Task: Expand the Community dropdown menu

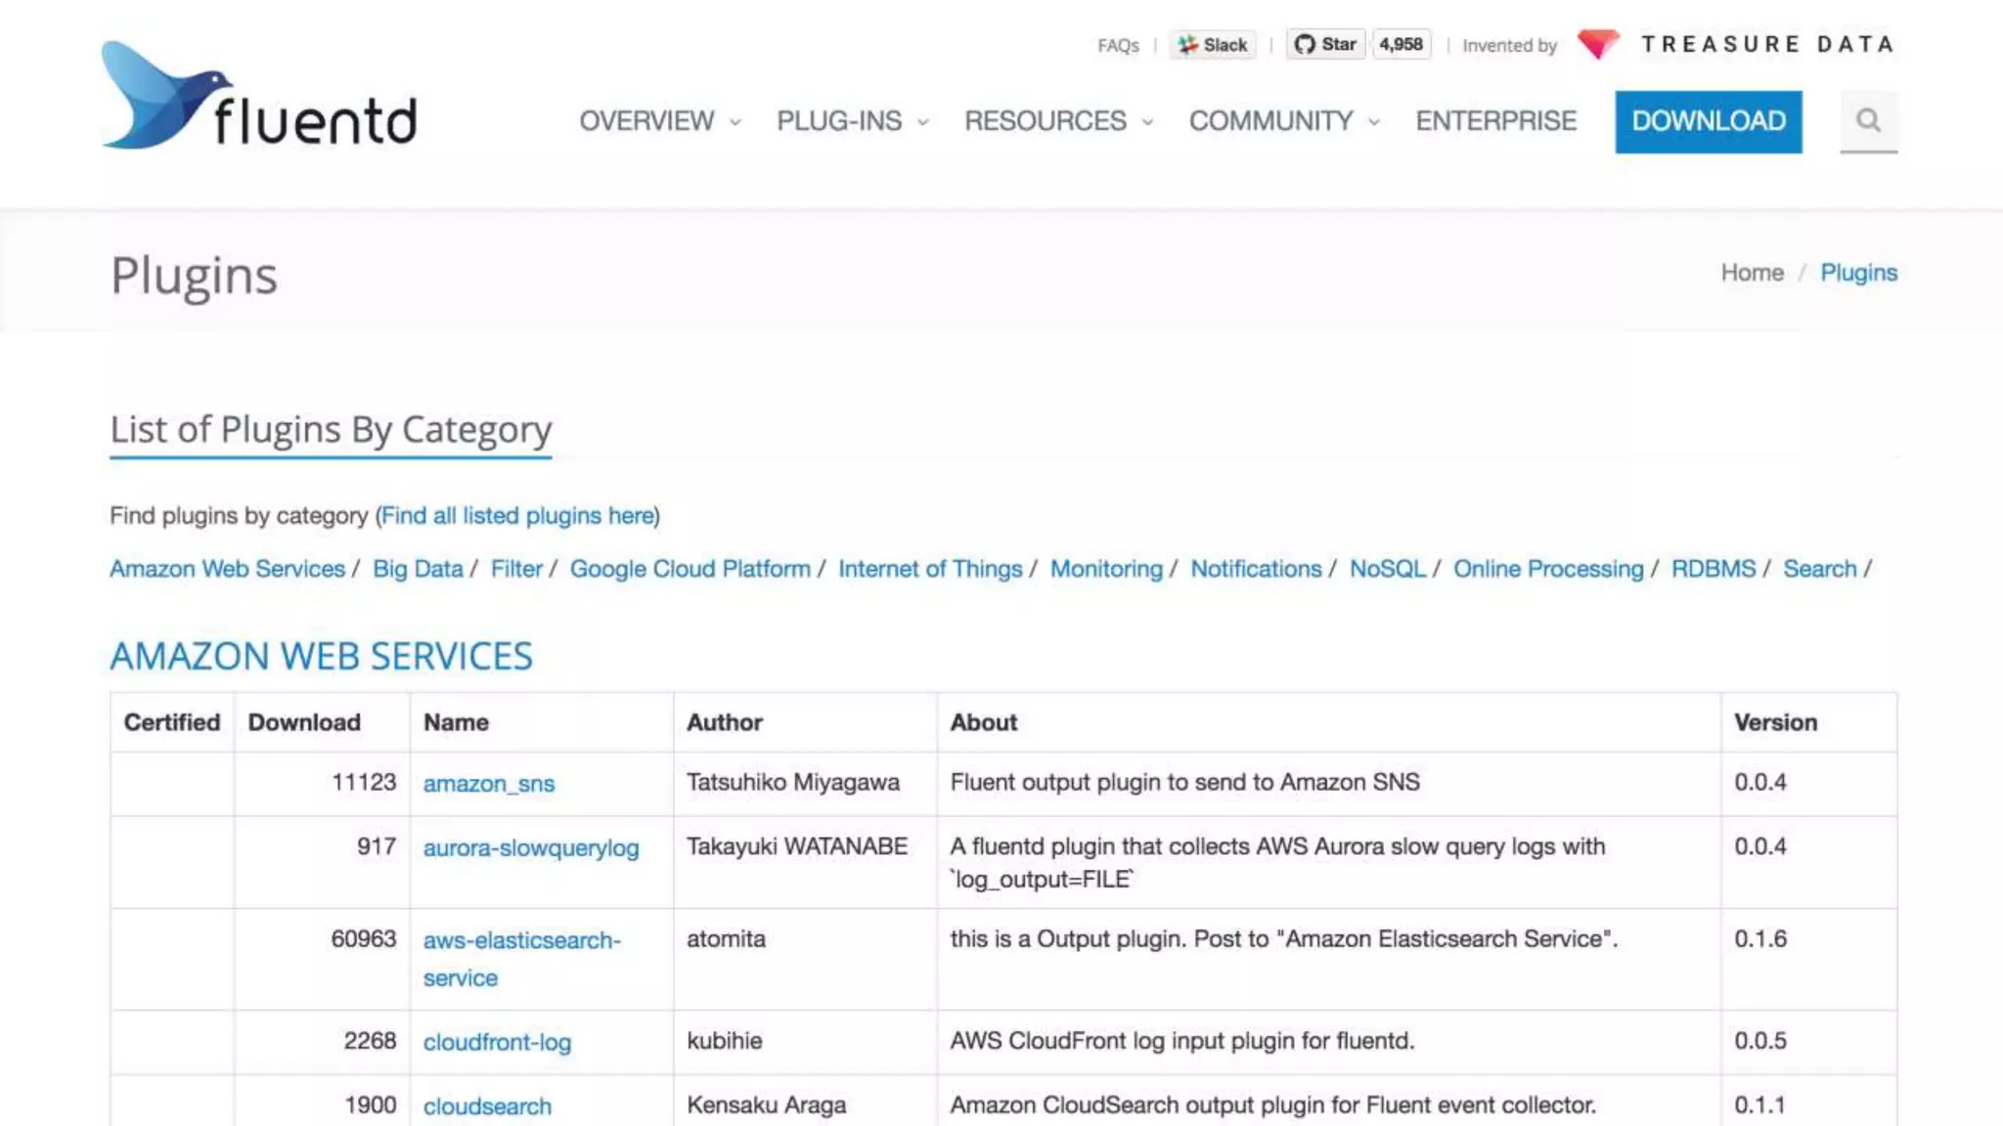Action: (1283, 121)
